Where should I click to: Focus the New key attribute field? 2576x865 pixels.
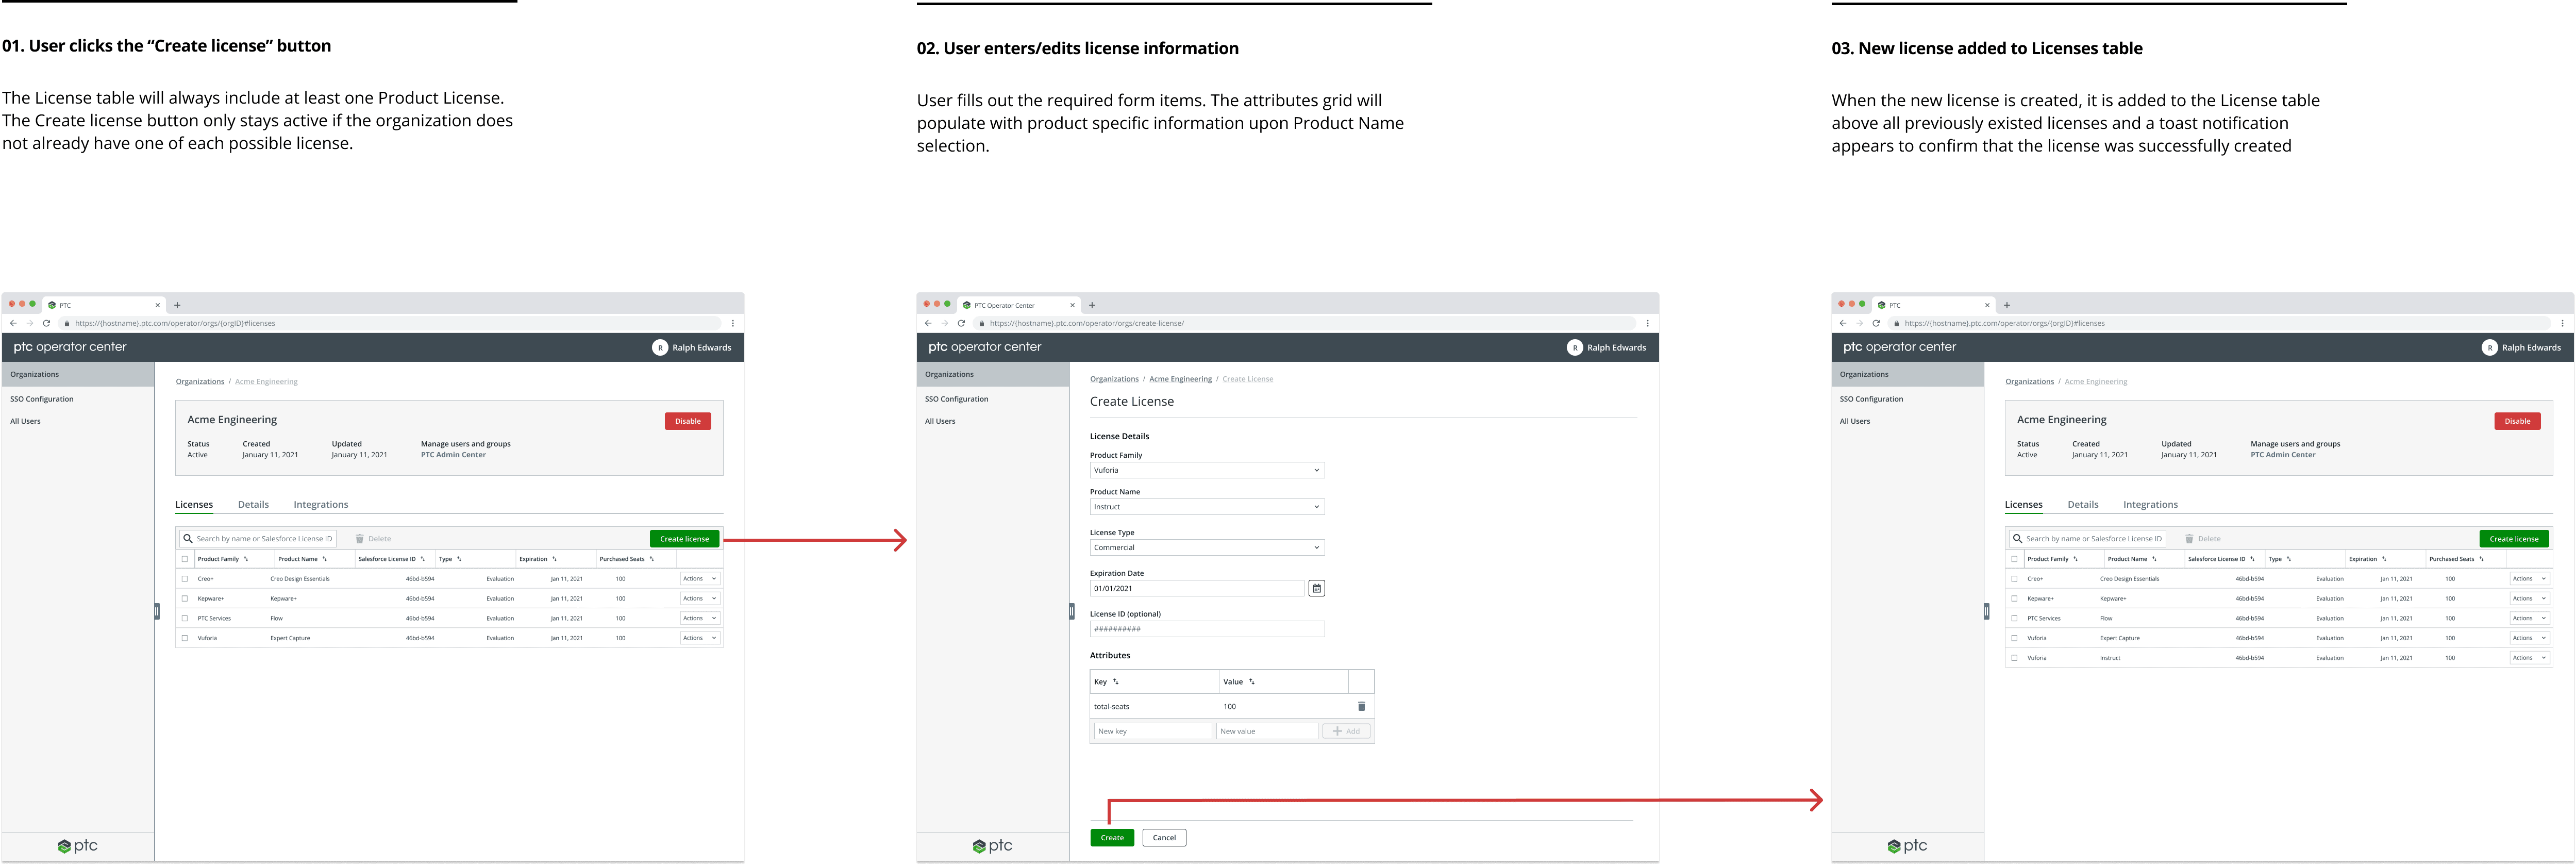(x=1152, y=731)
